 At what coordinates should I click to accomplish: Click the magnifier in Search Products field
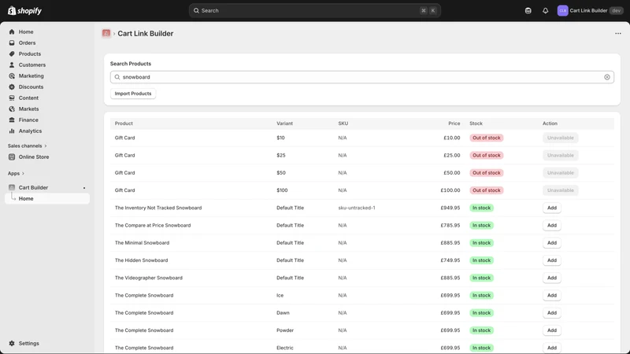point(117,77)
